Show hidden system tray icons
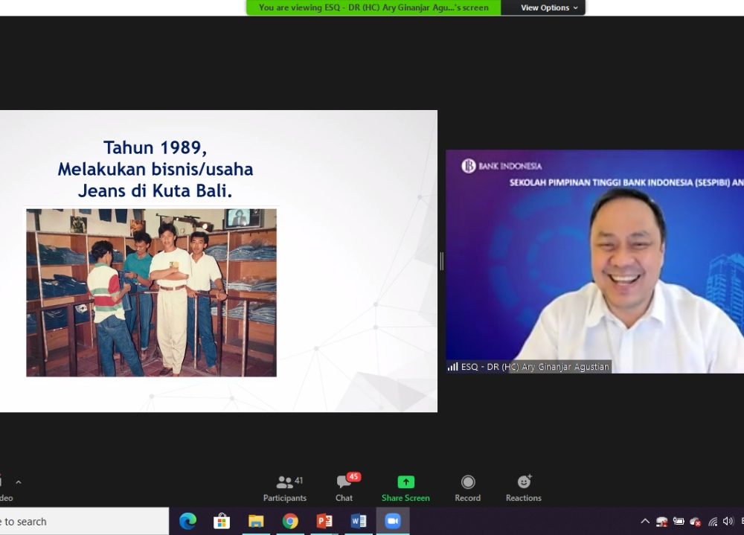The image size is (744, 535). pyautogui.click(x=645, y=522)
